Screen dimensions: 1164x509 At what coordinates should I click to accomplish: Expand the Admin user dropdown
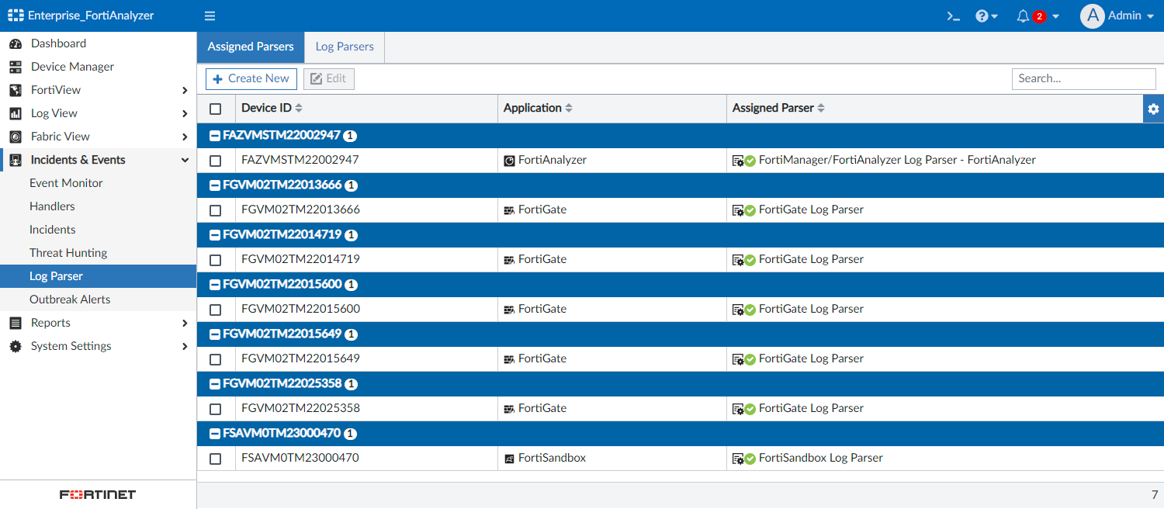pyautogui.click(x=1117, y=16)
